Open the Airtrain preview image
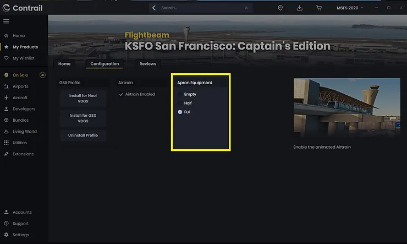The height and width of the screenshot is (244, 407). 347,107
